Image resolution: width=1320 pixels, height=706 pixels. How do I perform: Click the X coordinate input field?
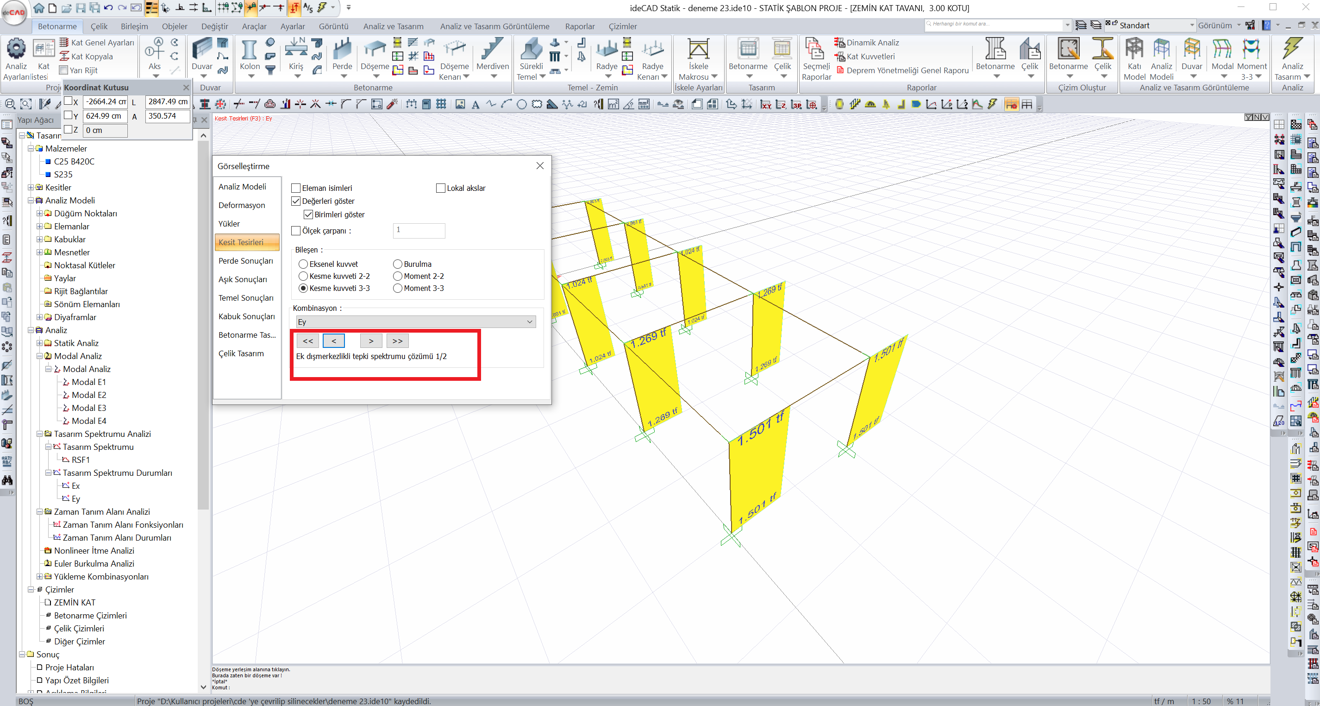pos(105,101)
